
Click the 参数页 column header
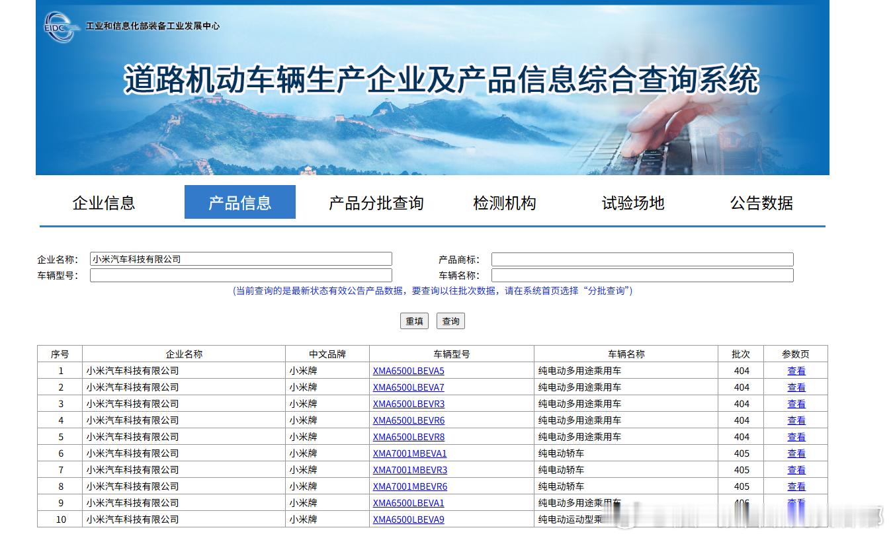click(x=796, y=354)
